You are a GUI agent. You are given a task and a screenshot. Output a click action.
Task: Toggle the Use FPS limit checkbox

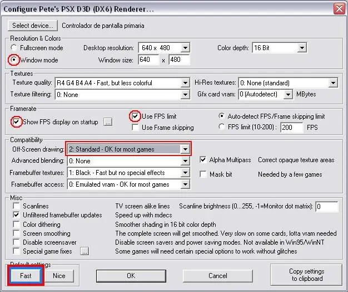click(135, 116)
